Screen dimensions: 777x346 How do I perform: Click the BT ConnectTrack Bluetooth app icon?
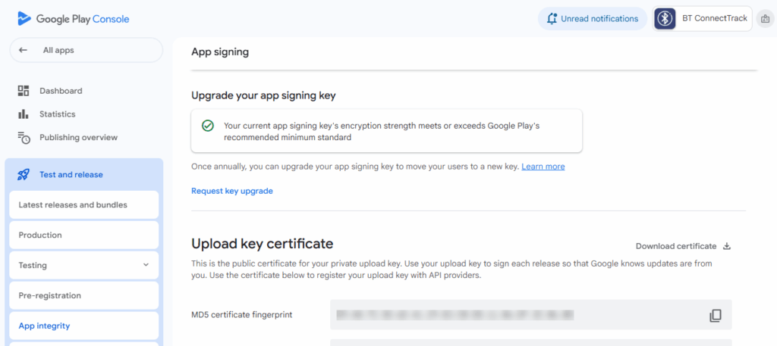click(665, 19)
